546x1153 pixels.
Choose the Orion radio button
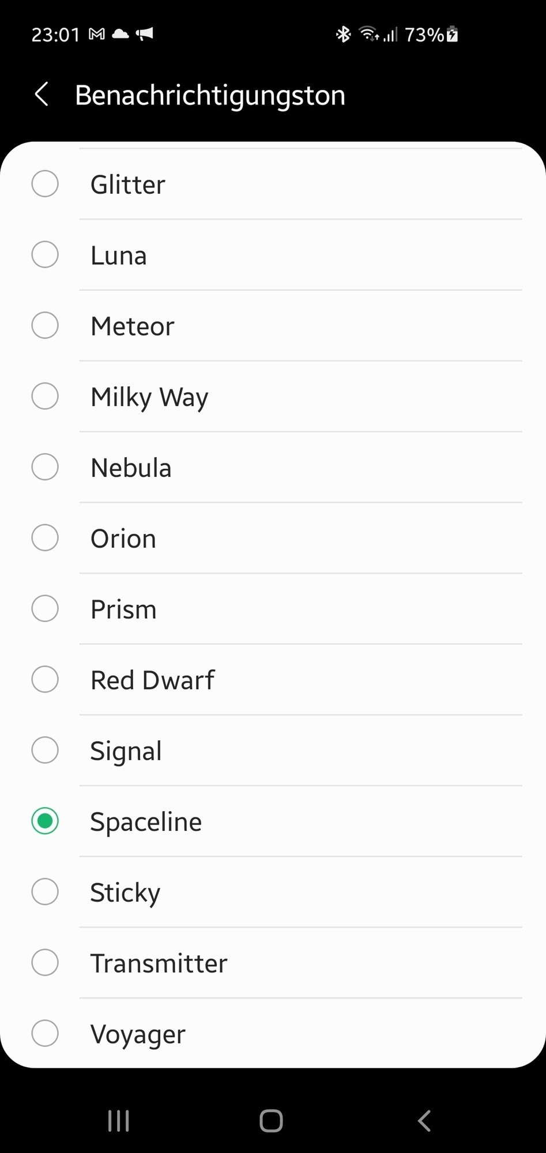[x=45, y=538]
